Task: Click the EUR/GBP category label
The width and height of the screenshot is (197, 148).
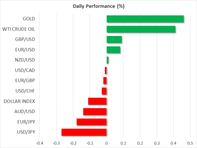Action: click(26, 81)
